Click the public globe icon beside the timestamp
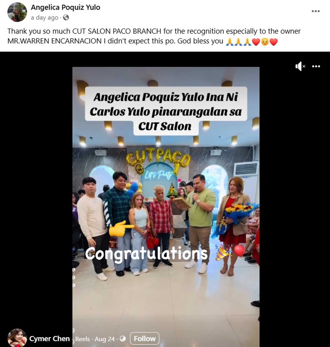This screenshot has height=347, width=330. tap(66, 17)
